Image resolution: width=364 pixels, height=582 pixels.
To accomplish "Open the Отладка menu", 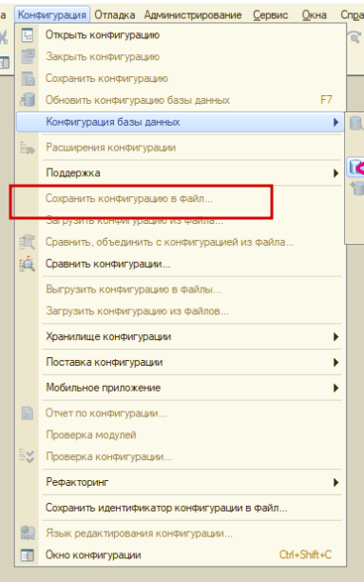I will tap(114, 15).
